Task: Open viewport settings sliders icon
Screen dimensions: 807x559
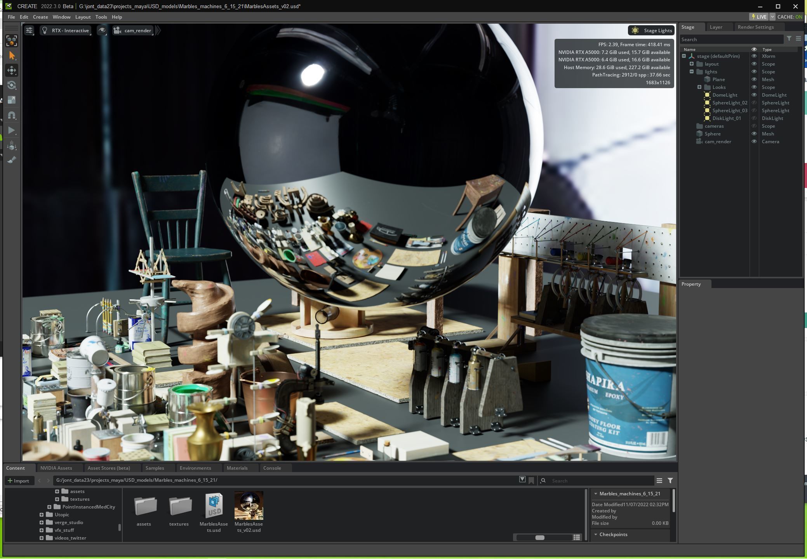Action: [x=29, y=30]
